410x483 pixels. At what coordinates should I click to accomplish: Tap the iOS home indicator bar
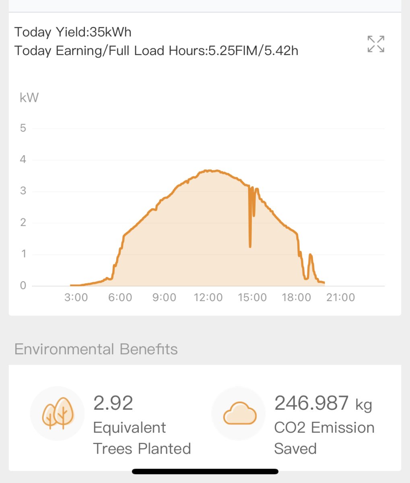coord(205,471)
